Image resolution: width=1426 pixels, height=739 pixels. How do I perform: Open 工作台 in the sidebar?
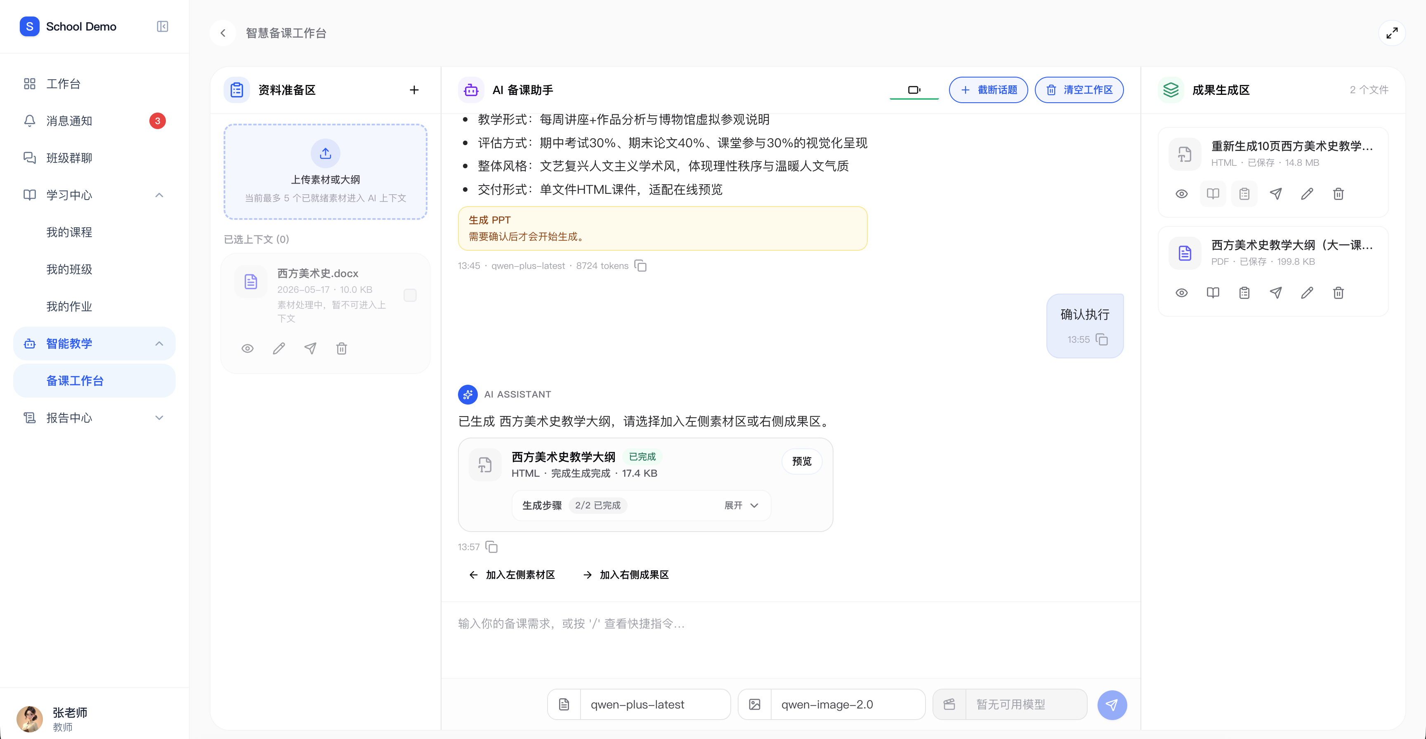click(94, 84)
